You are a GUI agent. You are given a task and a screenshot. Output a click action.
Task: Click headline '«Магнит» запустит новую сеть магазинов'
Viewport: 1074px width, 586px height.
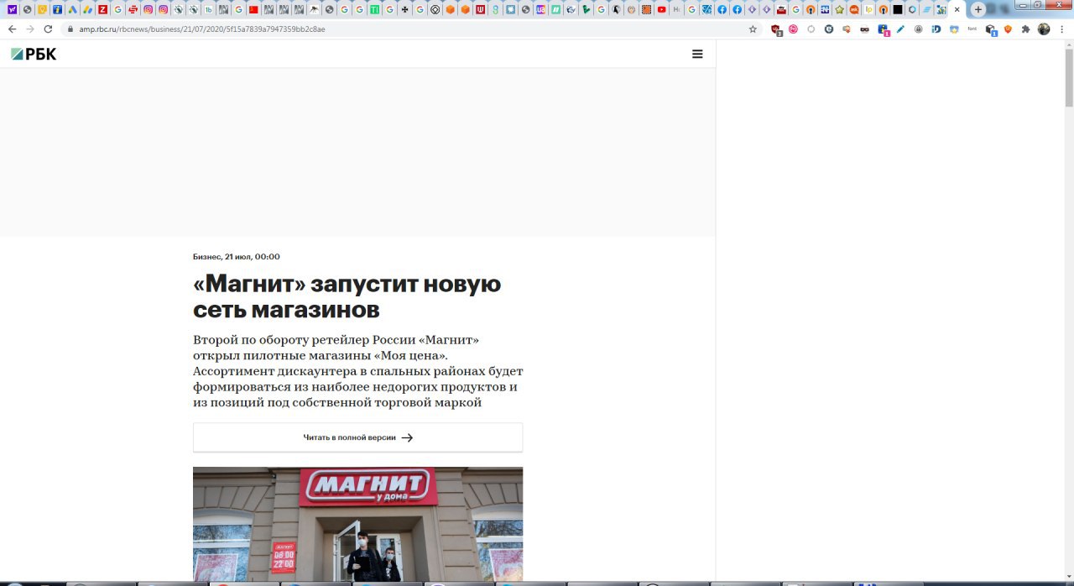coord(347,296)
